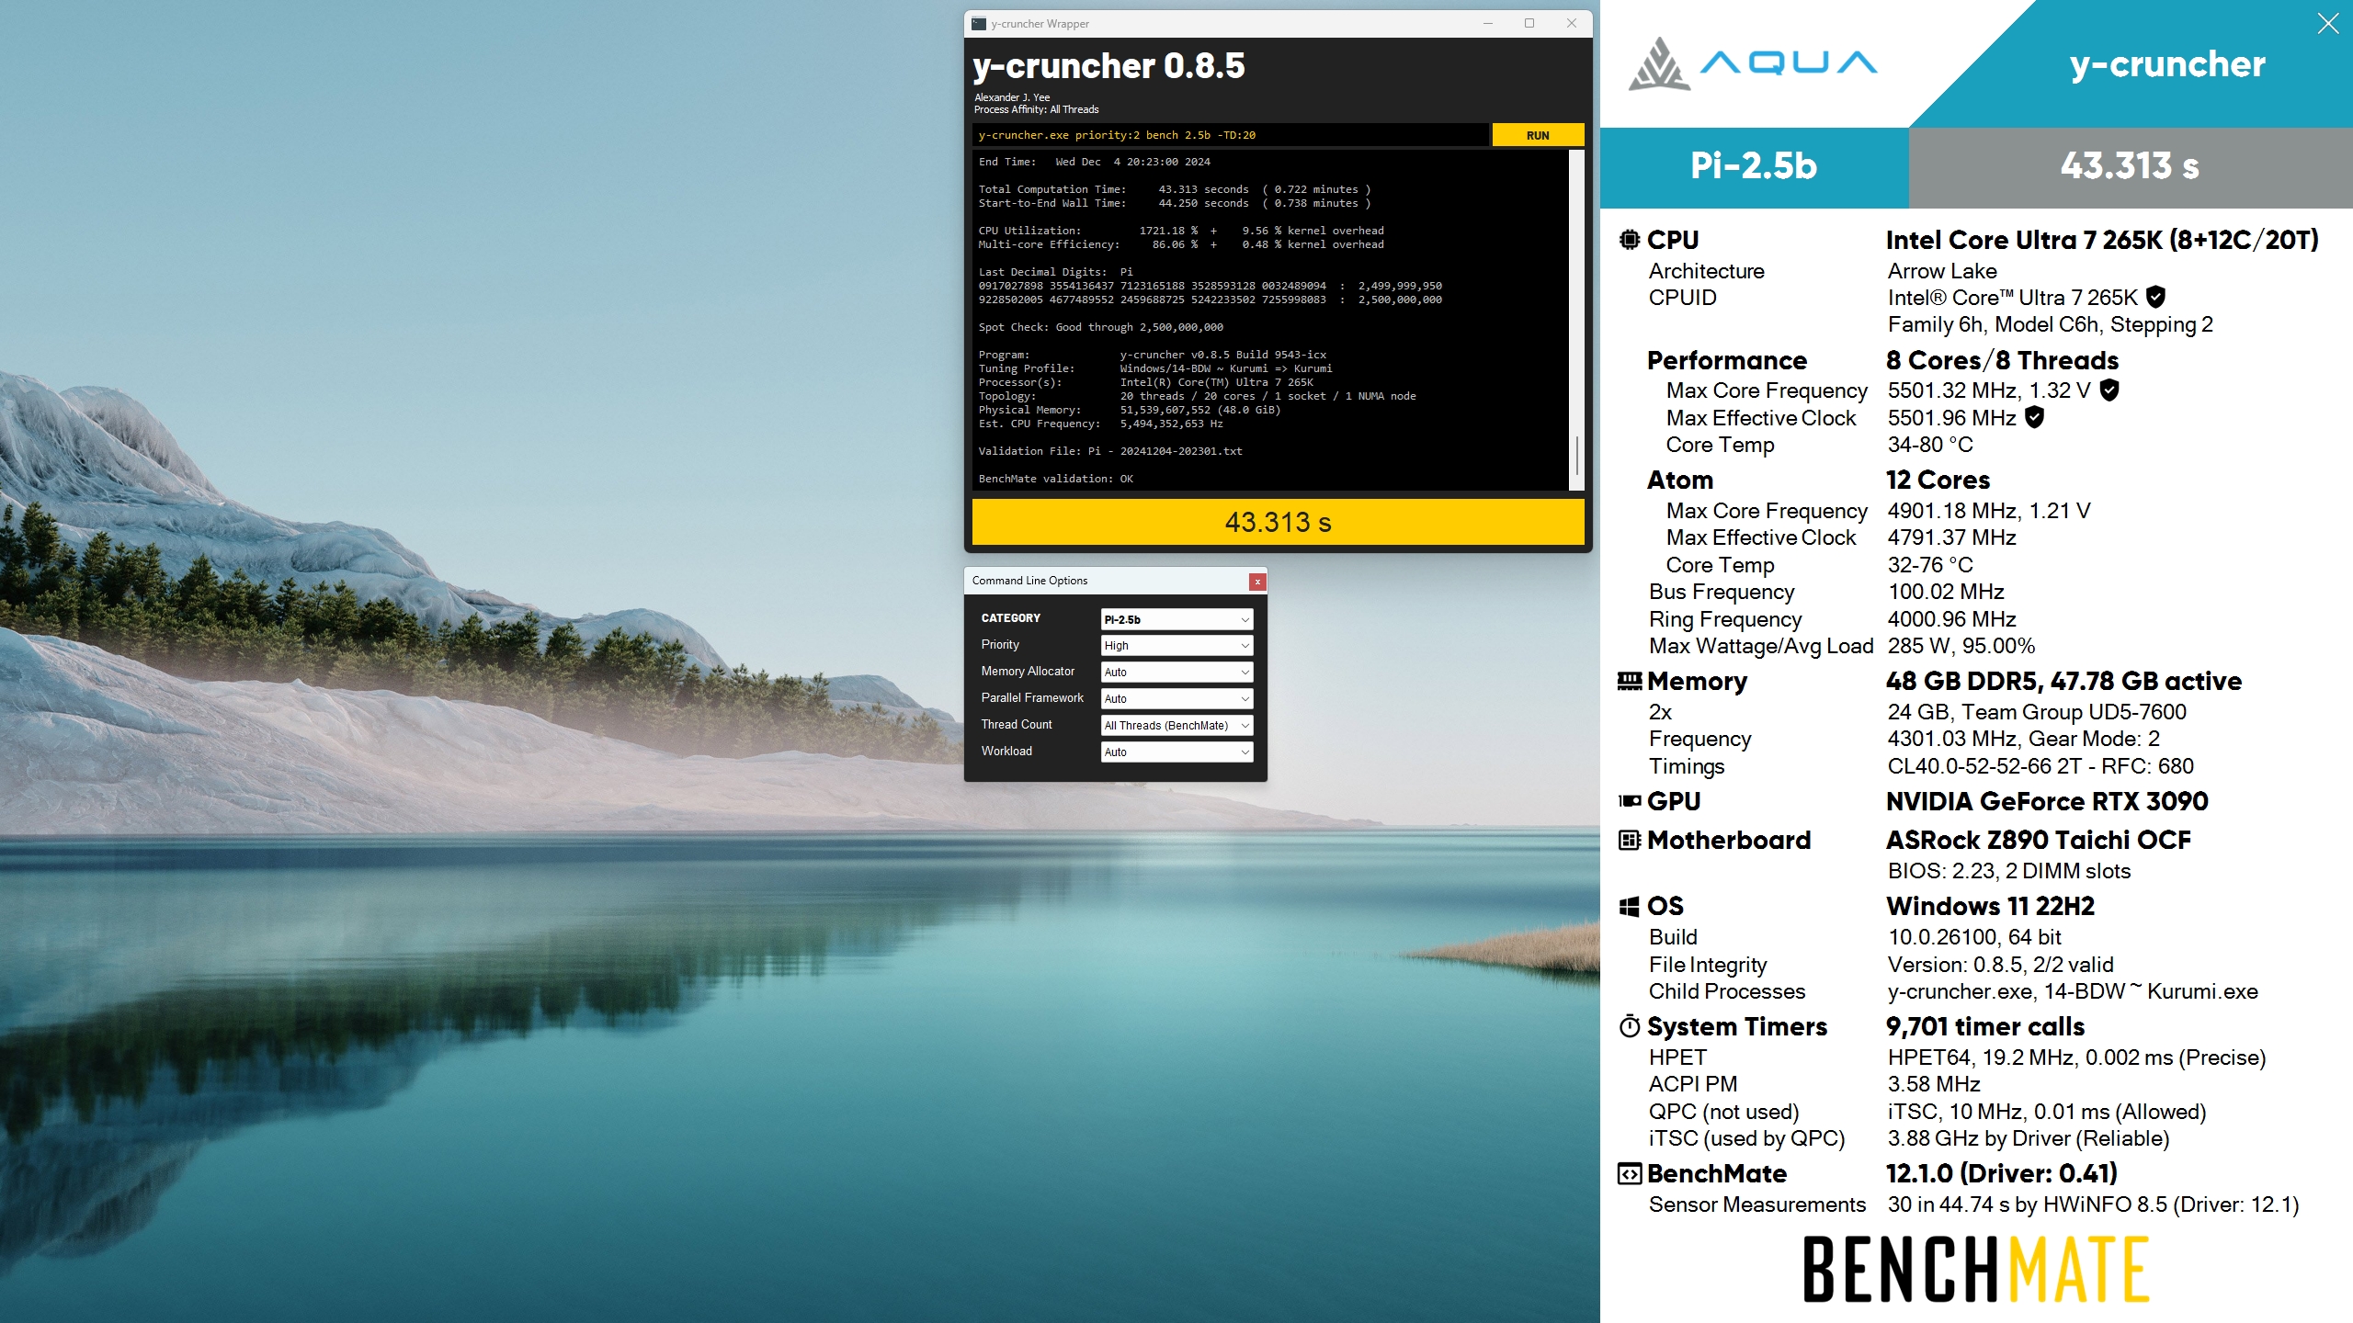Viewport: 2353px width, 1323px height.
Task: Click the '8 Cores/8 Threads' performance heading
Action: 2002,360
